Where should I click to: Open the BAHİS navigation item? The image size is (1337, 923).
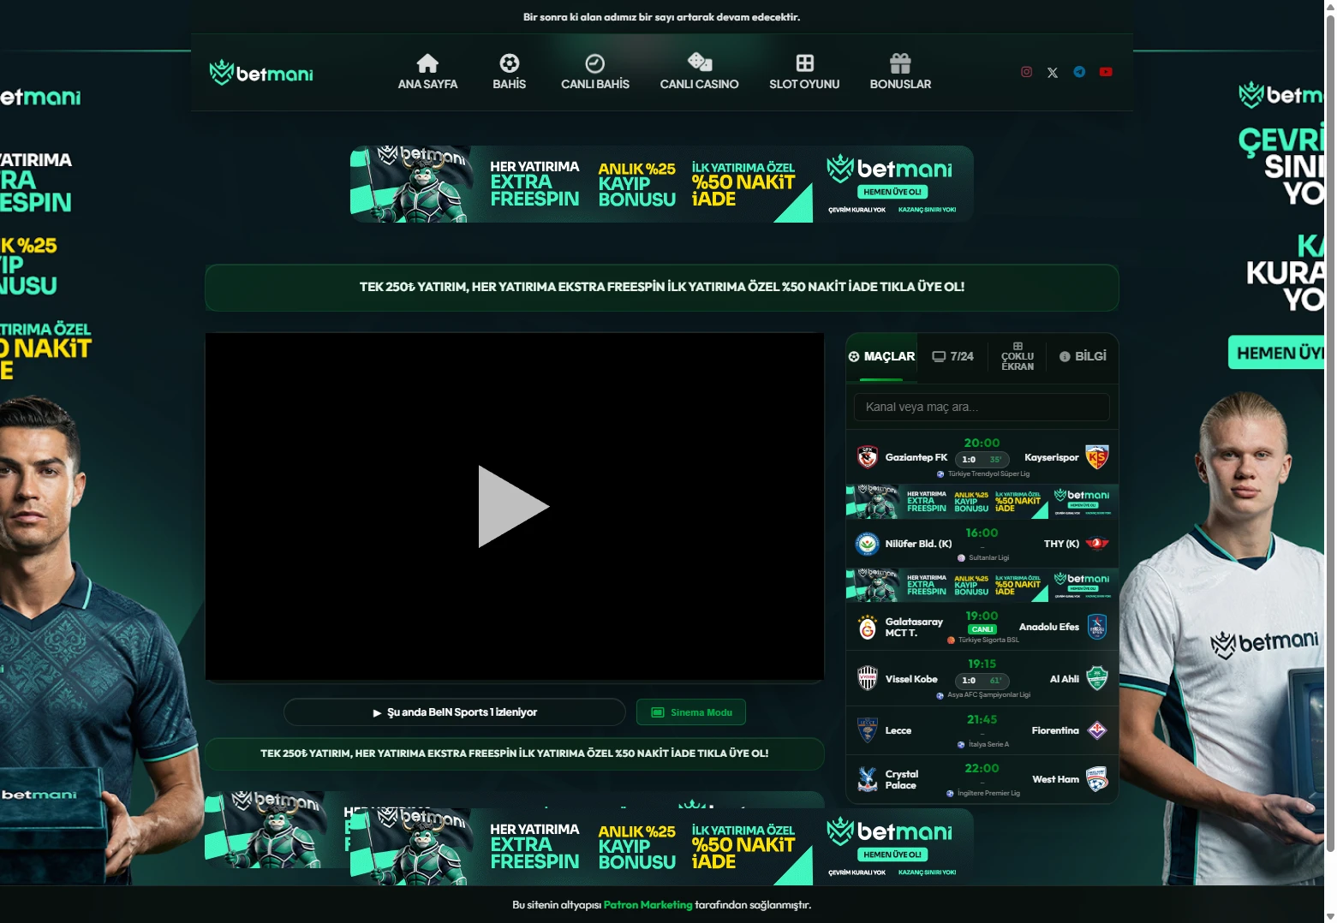[510, 72]
